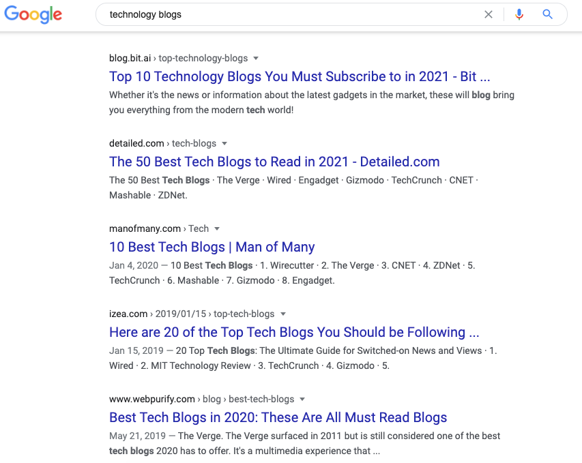
Task: Open 'Best Tech Blogs in 2020' result
Action: click(x=278, y=418)
